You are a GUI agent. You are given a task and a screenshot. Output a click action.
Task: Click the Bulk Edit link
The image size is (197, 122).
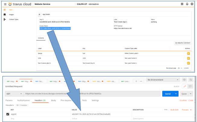(x=174, y=110)
